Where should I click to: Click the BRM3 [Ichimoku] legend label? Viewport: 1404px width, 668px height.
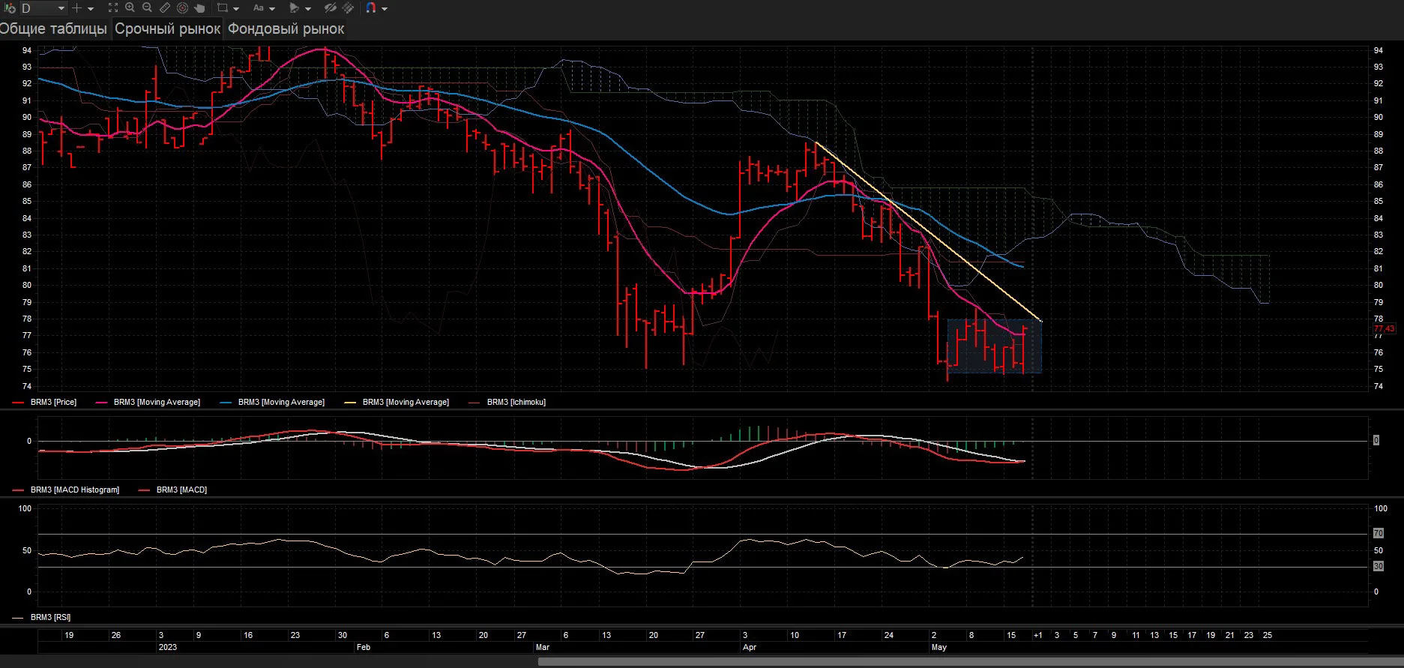pos(516,403)
